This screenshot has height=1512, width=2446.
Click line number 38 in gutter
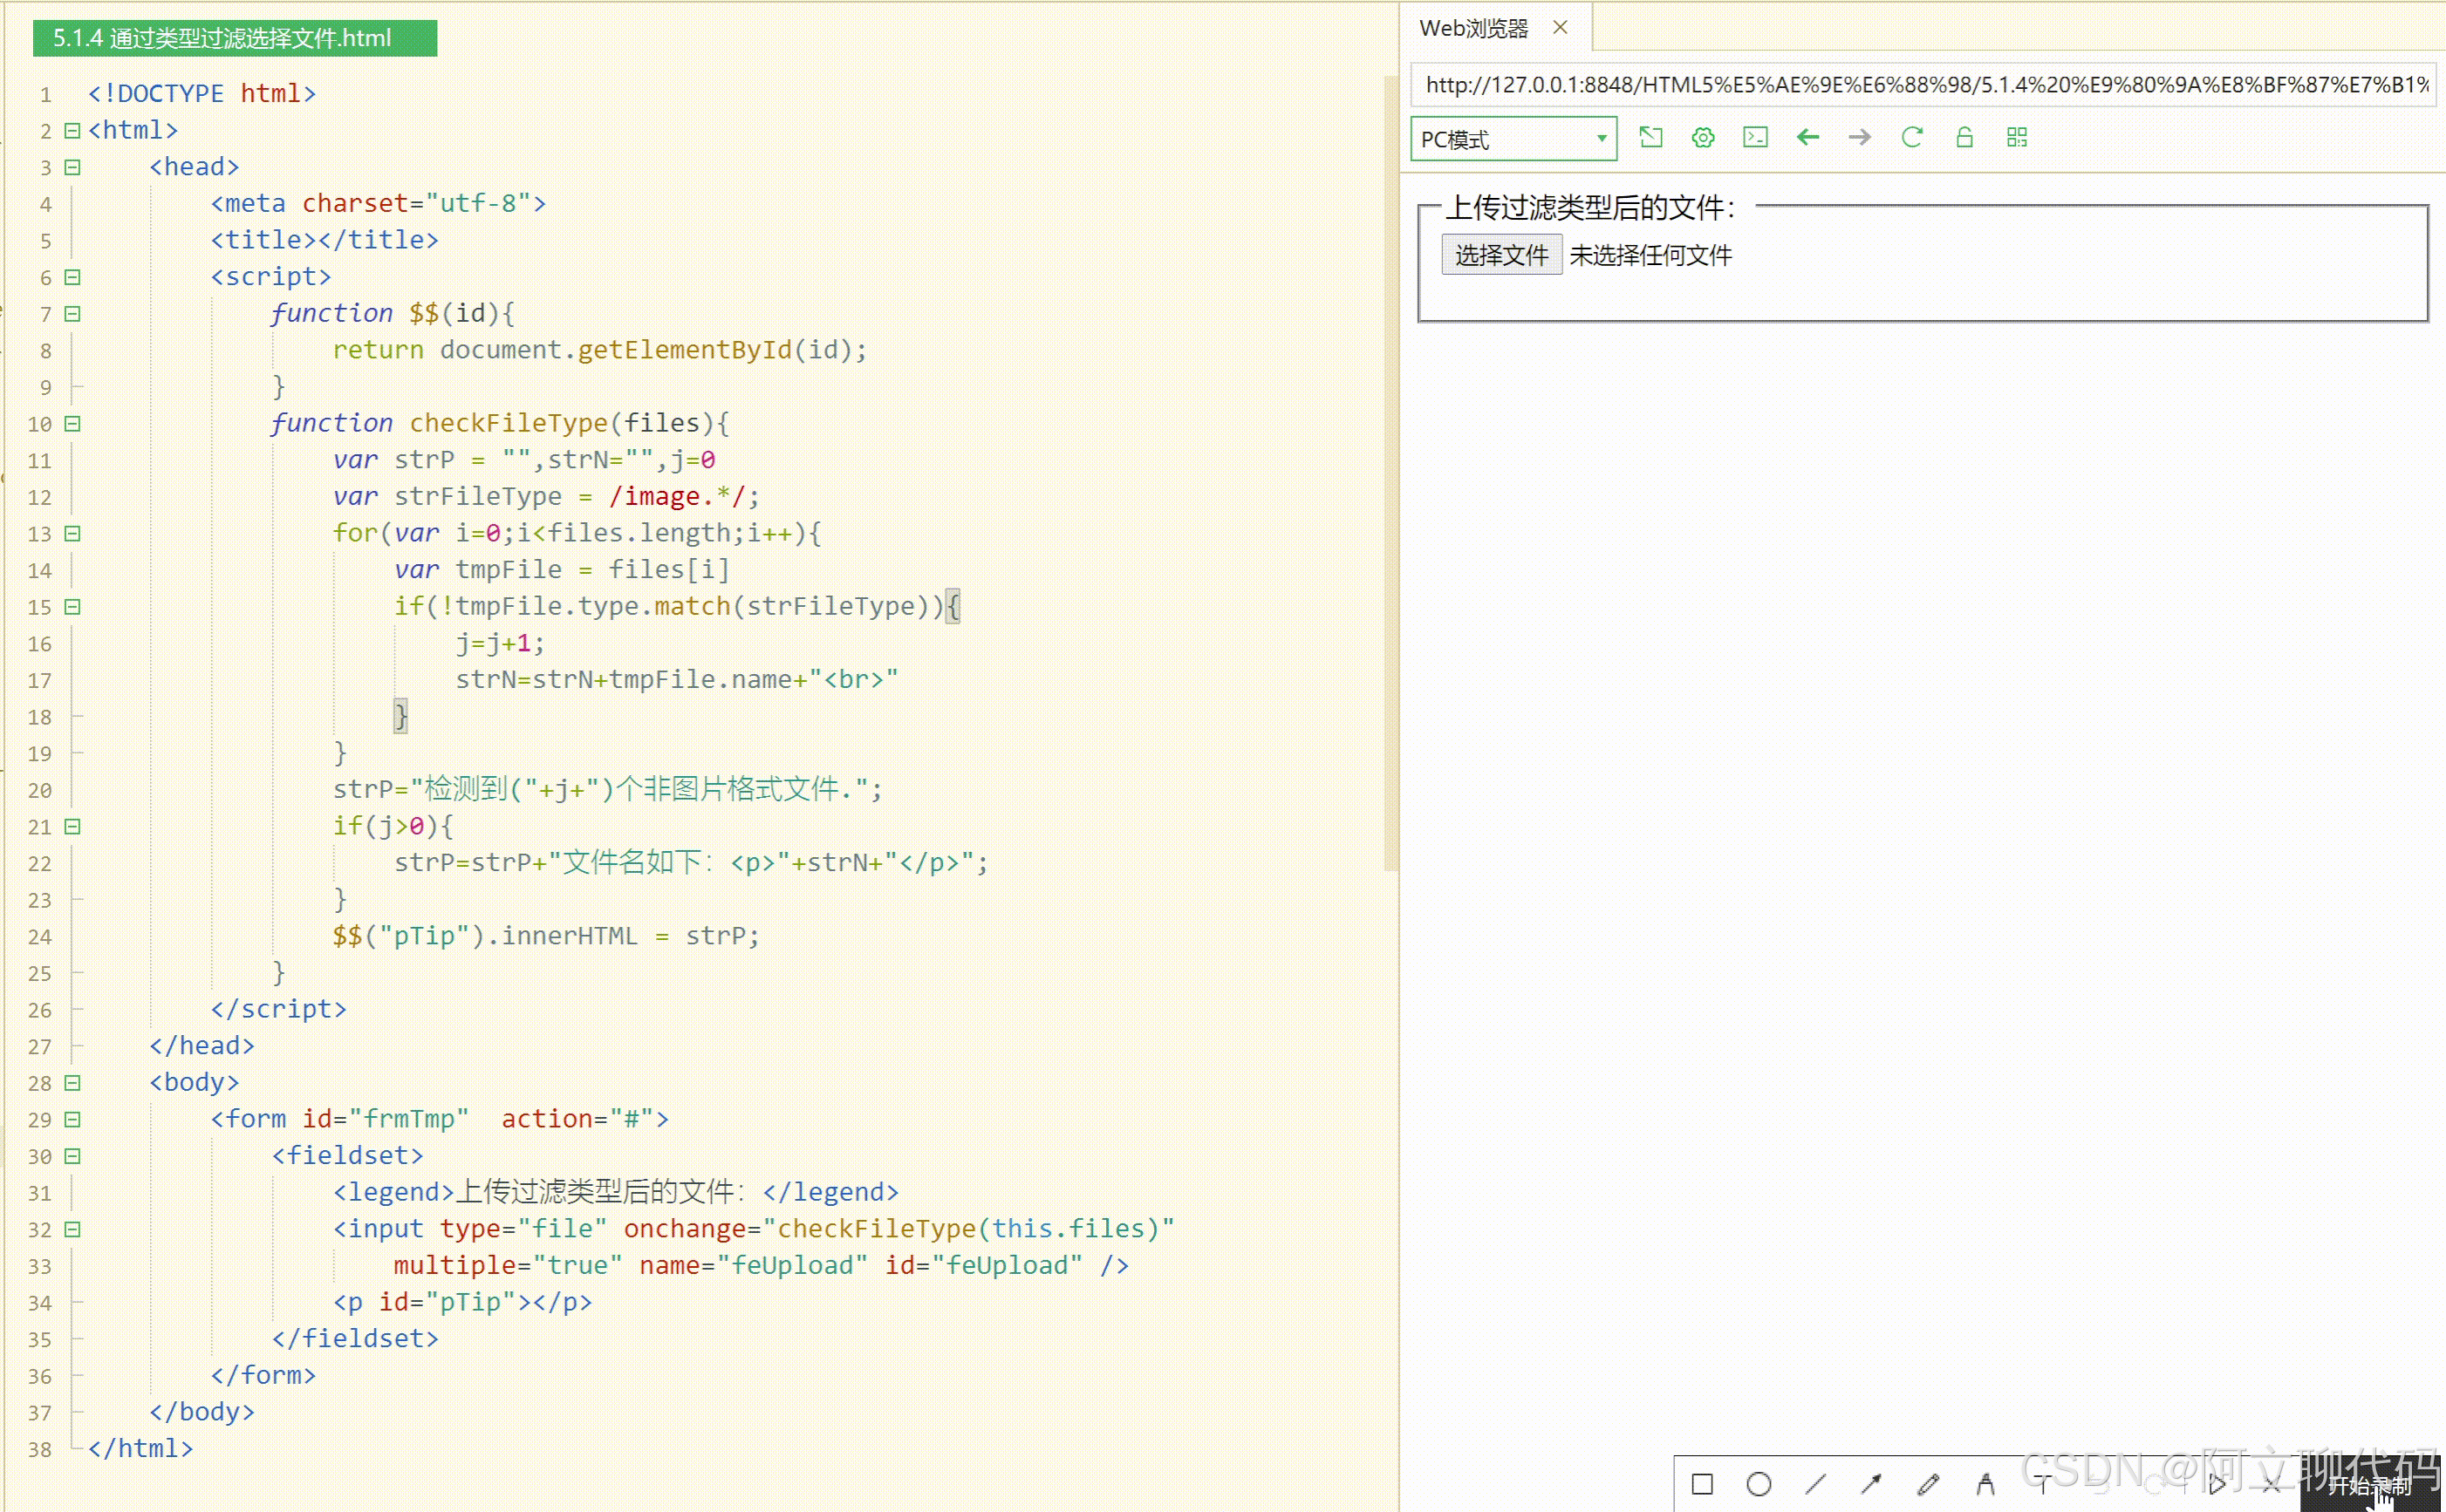pos(40,1449)
